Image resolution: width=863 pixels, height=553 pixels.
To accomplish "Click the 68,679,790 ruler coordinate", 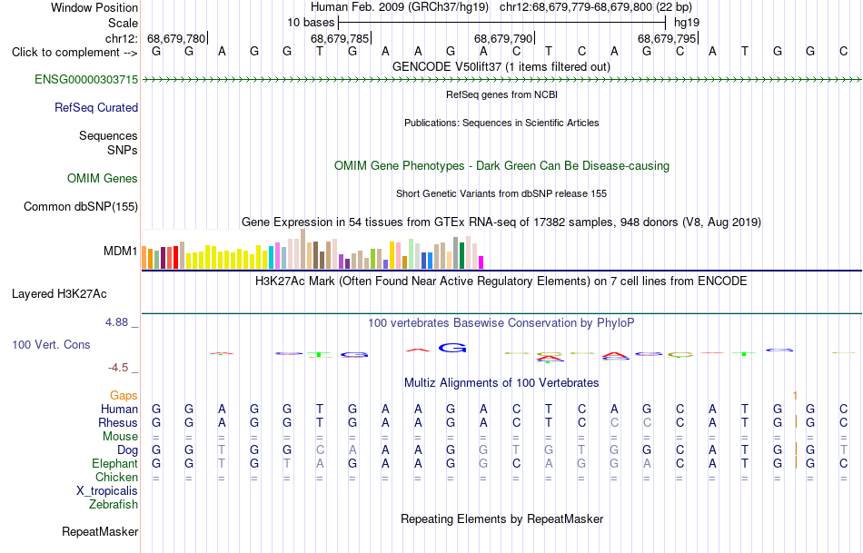I will [503, 38].
